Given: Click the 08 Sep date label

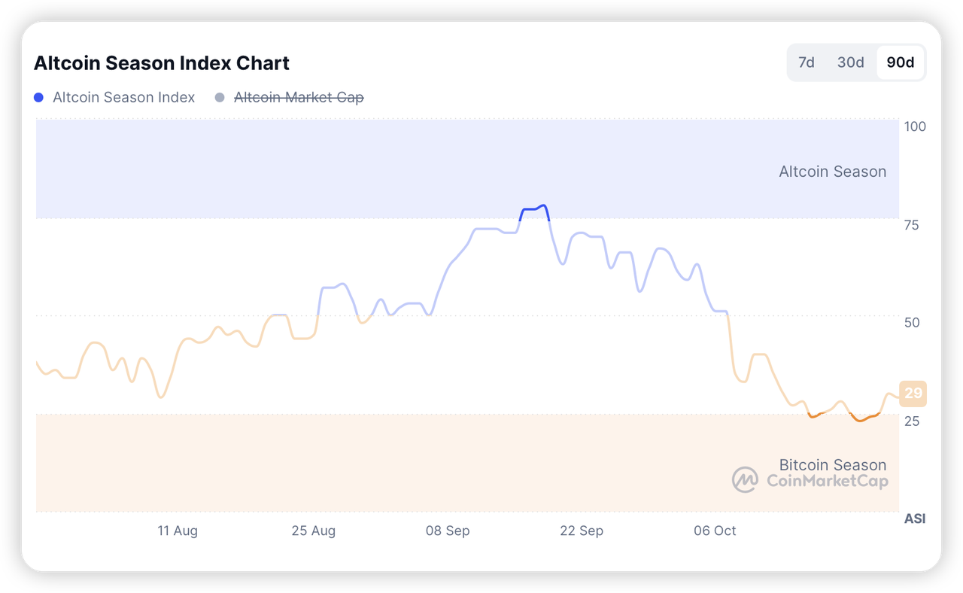Looking at the screenshot, I should [x=448, y=531].
